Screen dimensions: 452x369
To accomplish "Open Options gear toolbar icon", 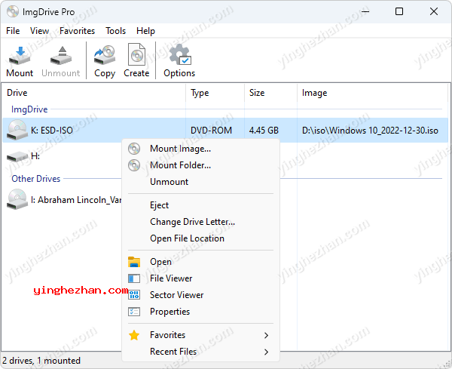I will pos(180,54).
